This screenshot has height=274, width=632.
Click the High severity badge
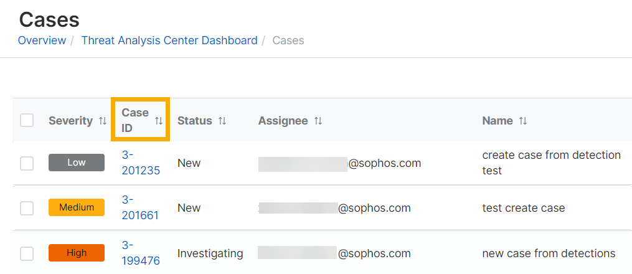point(77,253)
